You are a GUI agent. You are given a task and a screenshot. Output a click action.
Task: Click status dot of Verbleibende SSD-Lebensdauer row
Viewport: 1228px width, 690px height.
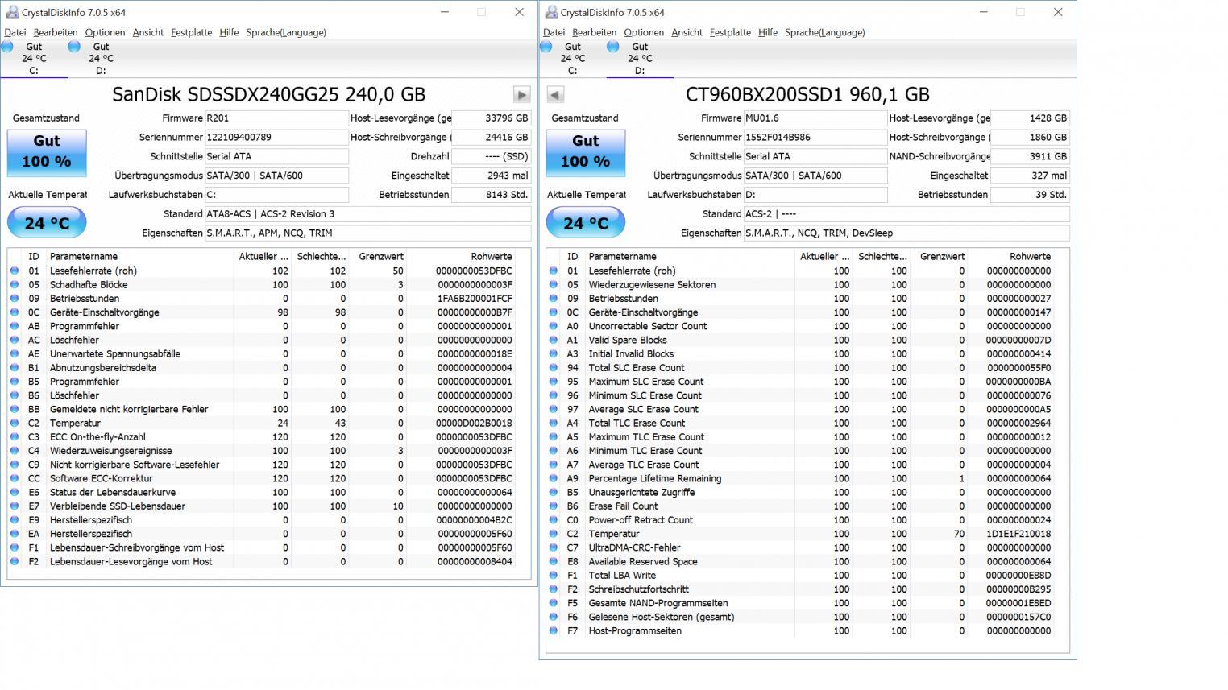point(15,506)
